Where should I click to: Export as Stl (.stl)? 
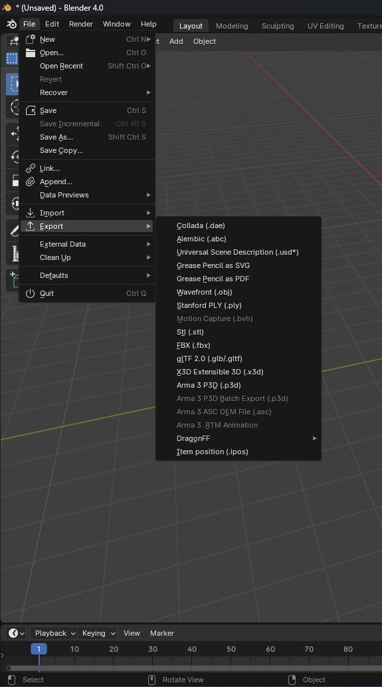pyautogui.click(x=239, y=332)
